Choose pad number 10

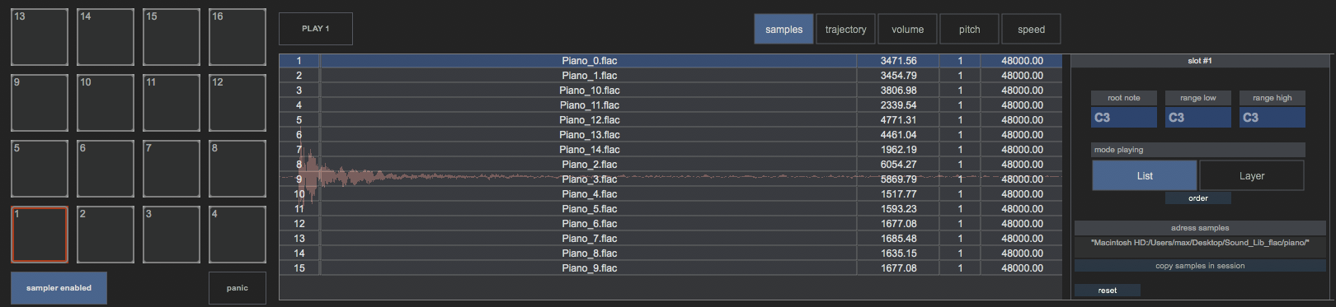click(x=106, y=103)
